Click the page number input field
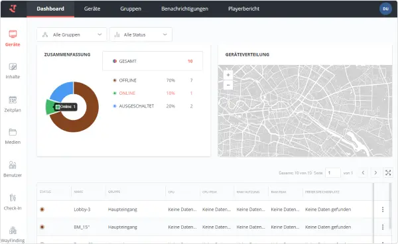 coord(333,173)
